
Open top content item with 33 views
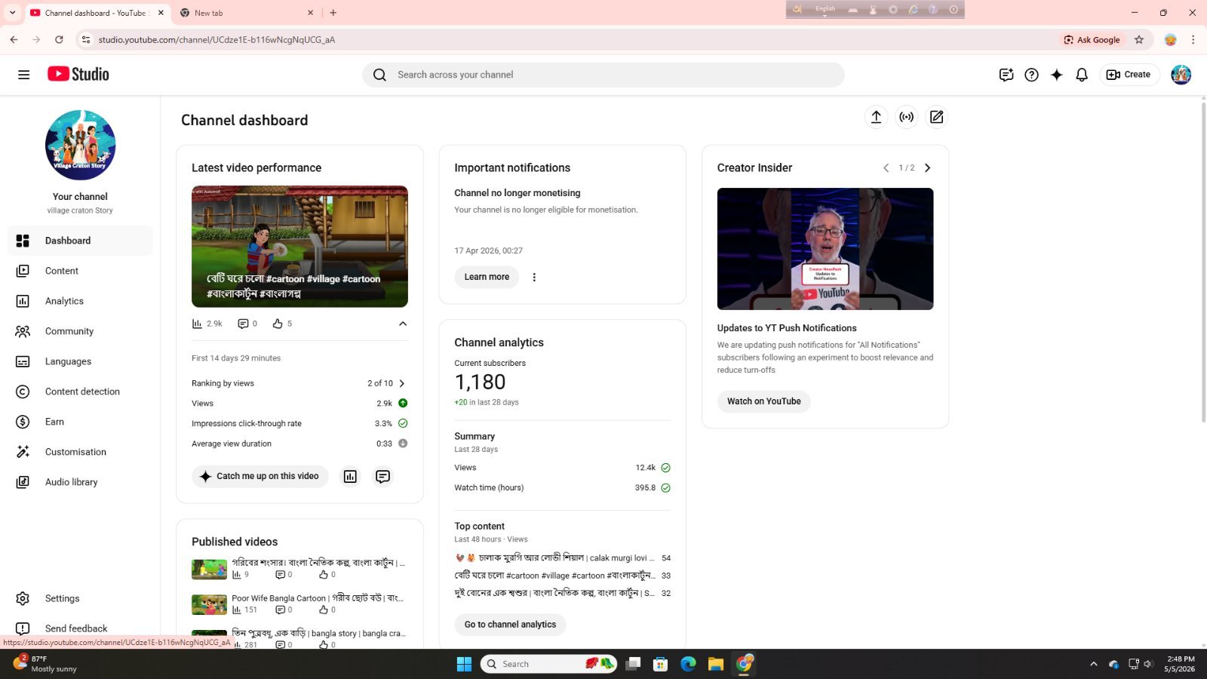(562, 576)
